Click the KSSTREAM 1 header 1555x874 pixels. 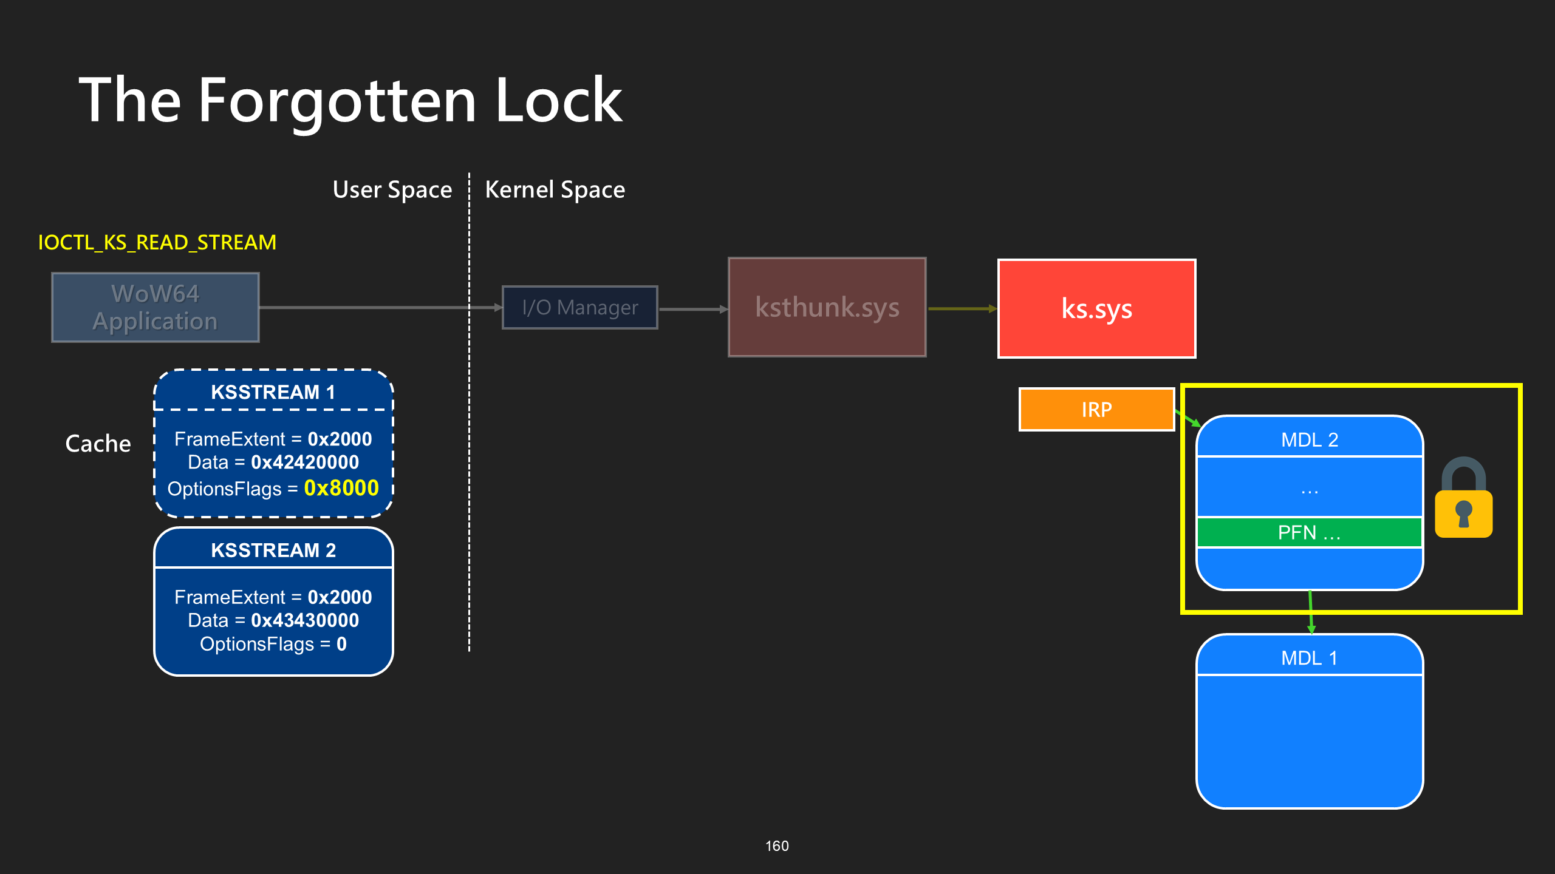(x=273, y=391)
